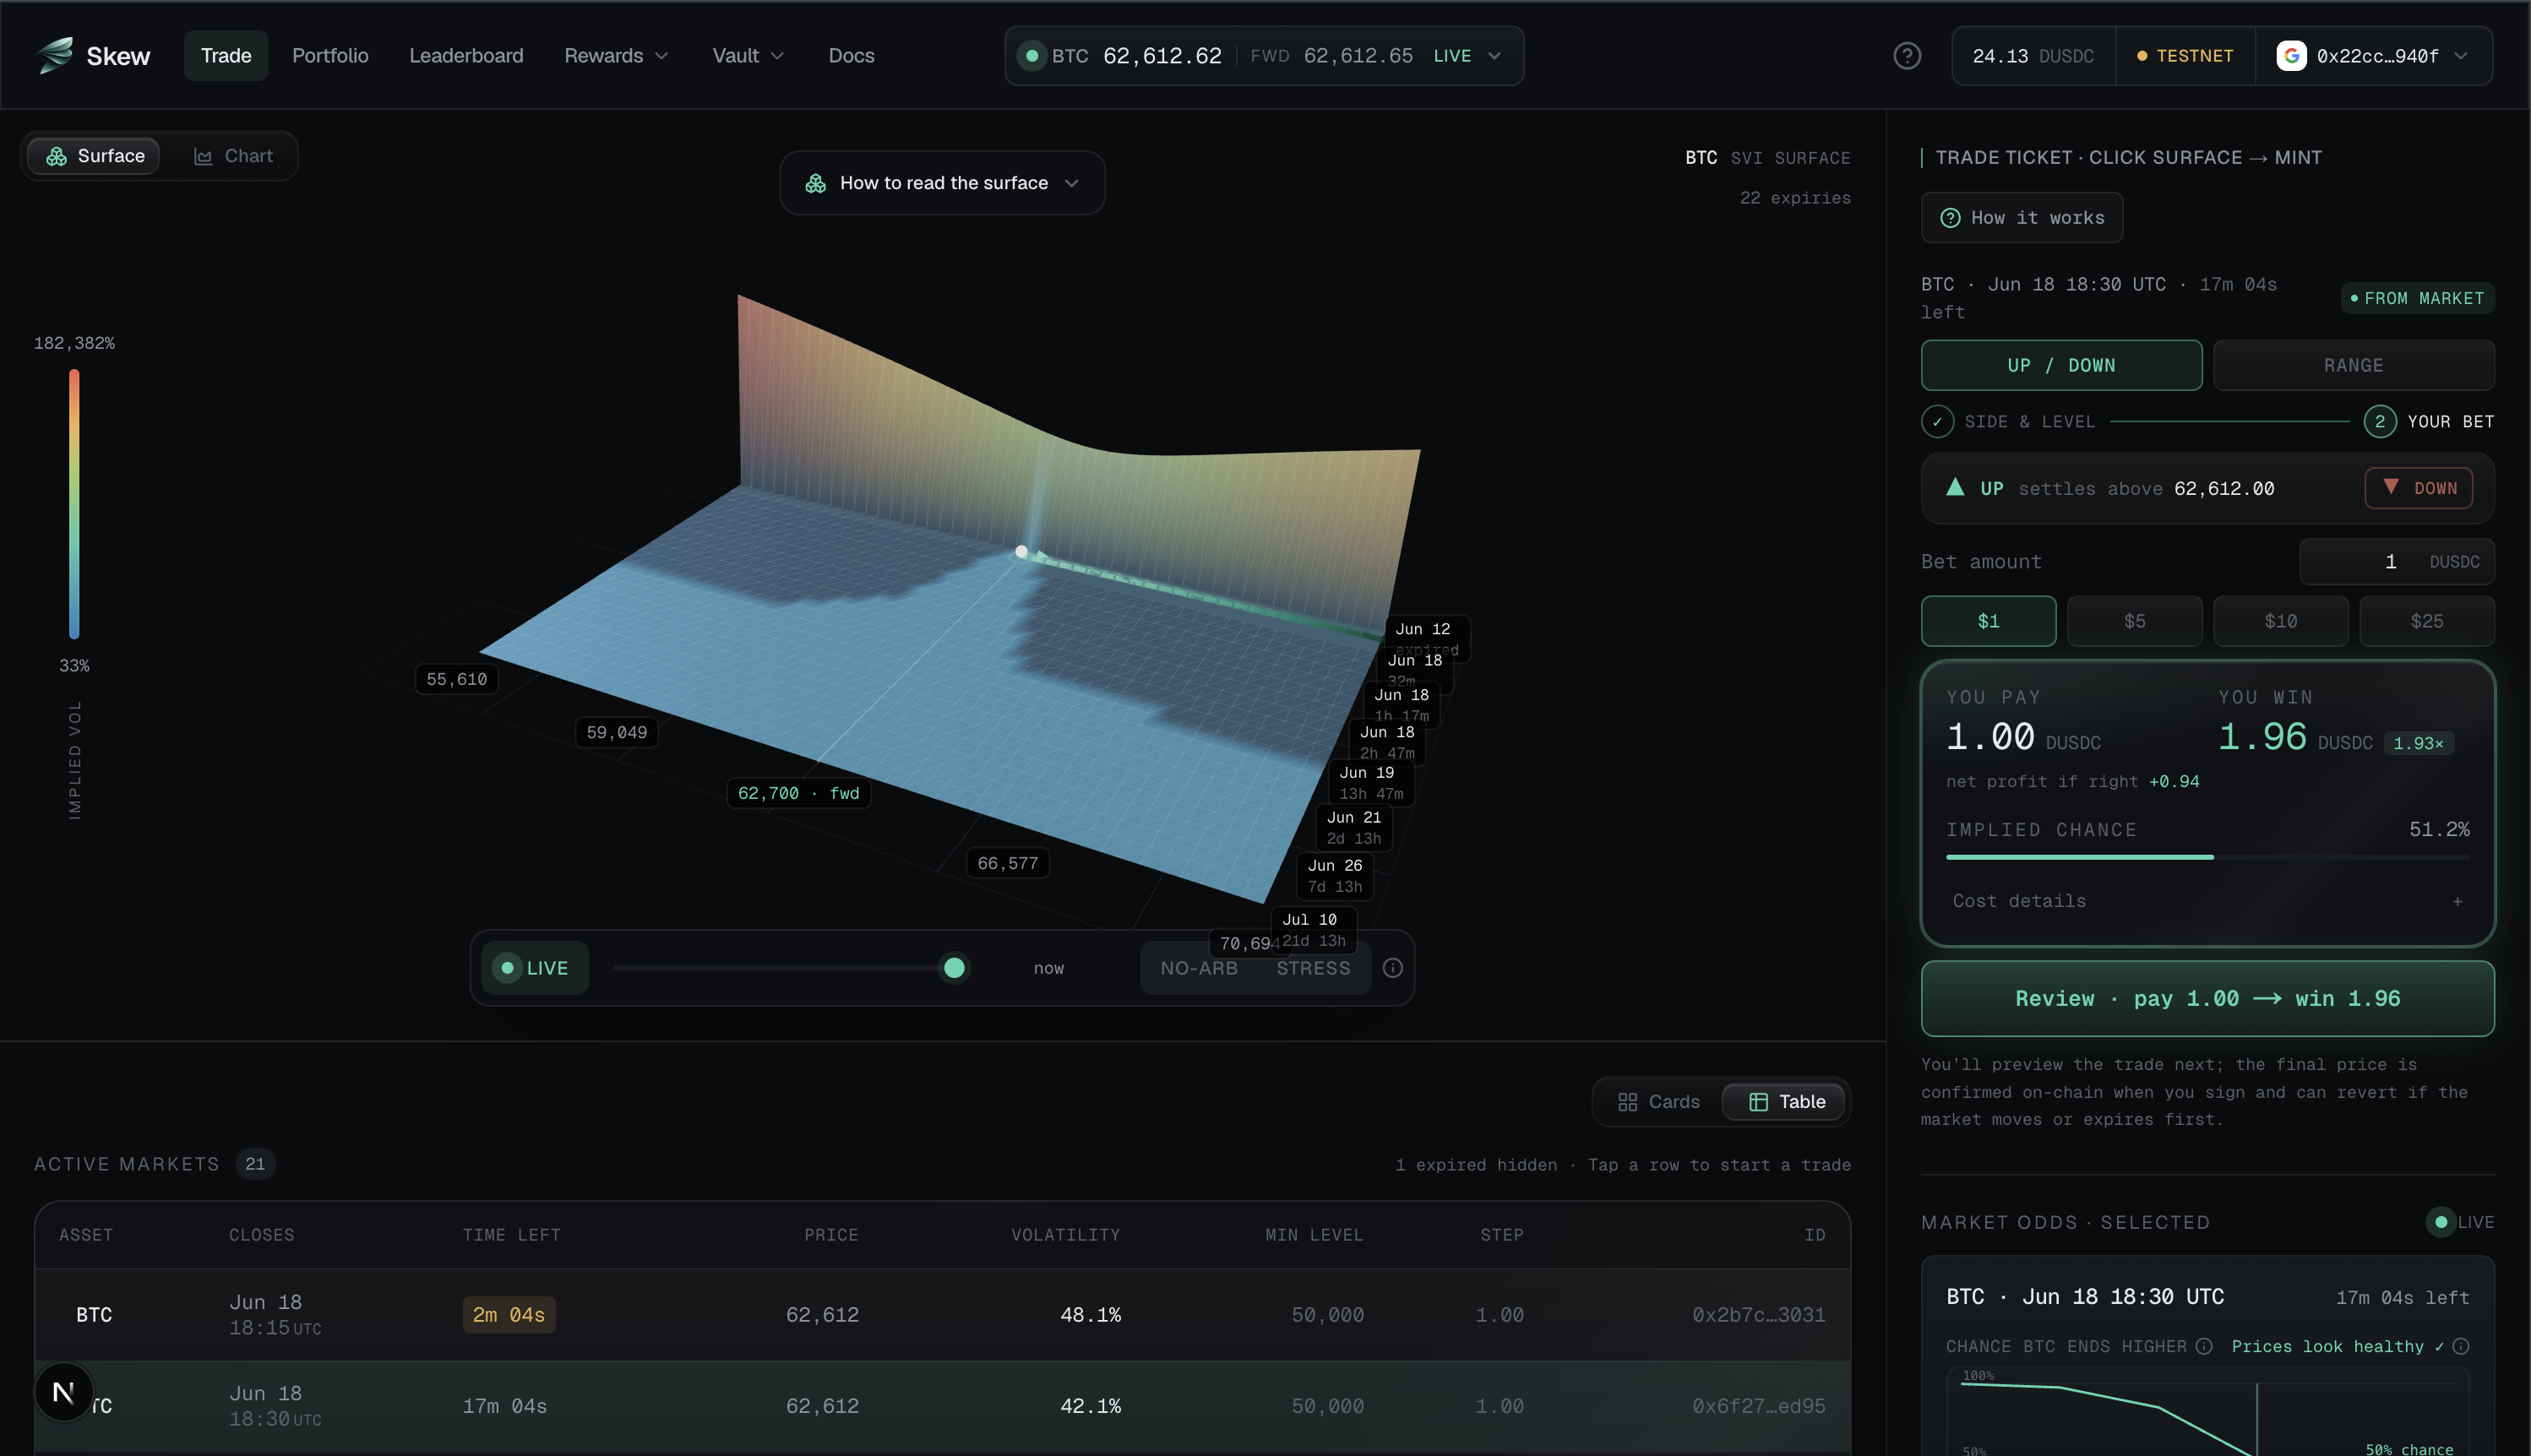Select the BTC Jun 18 18:15 market row
The width and height of the screenshot is (2531, 1456).
click(x=942, y=1315)
